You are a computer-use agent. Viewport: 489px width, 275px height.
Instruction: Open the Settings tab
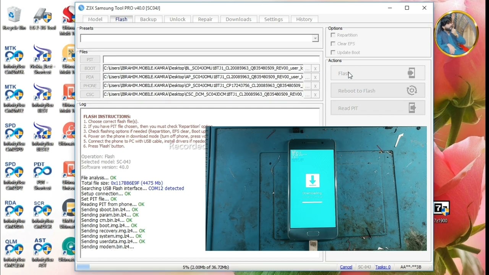pos(274,19)
